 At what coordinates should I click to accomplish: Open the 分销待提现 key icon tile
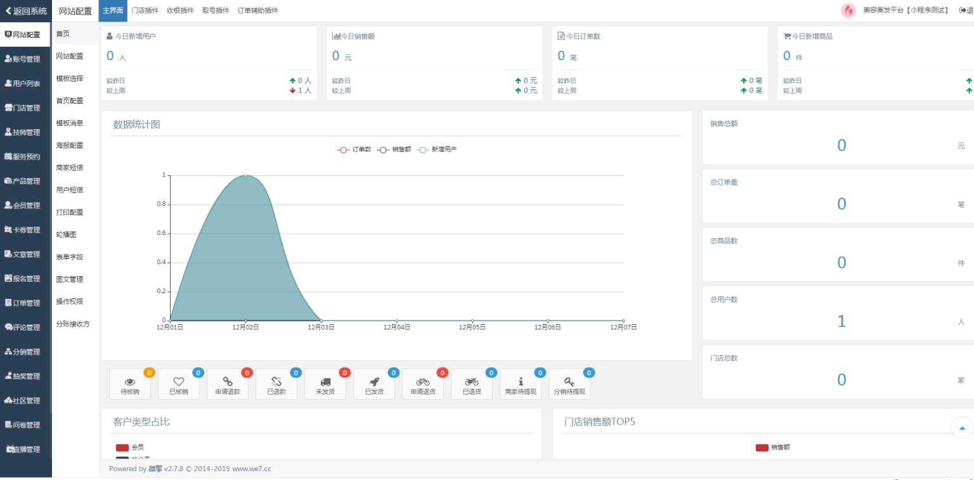coord(569,384)
